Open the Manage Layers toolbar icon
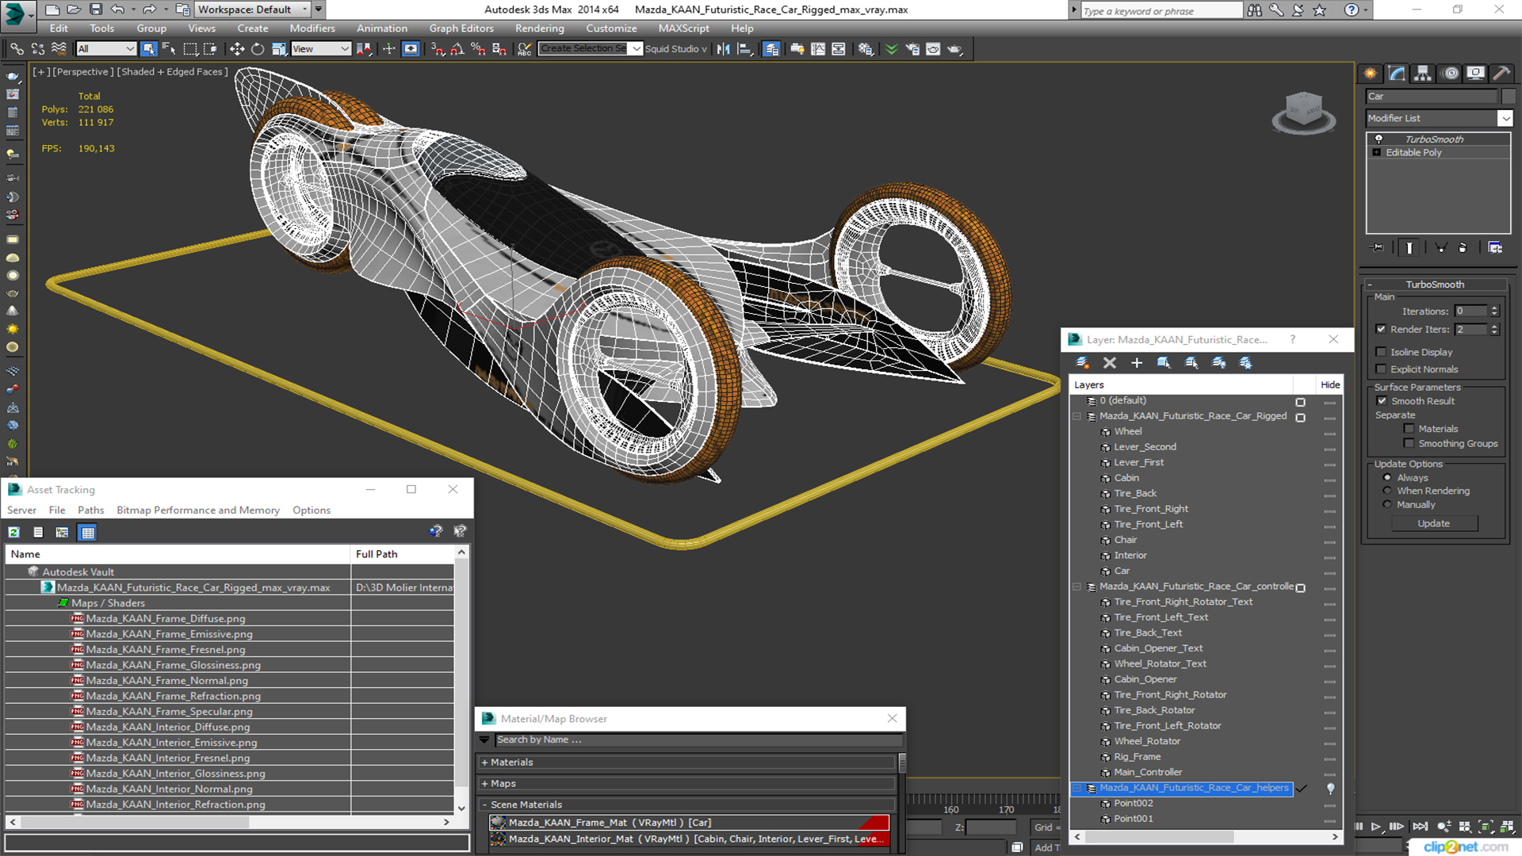This screenshot has height=856, width=1522. click(771, 49)
